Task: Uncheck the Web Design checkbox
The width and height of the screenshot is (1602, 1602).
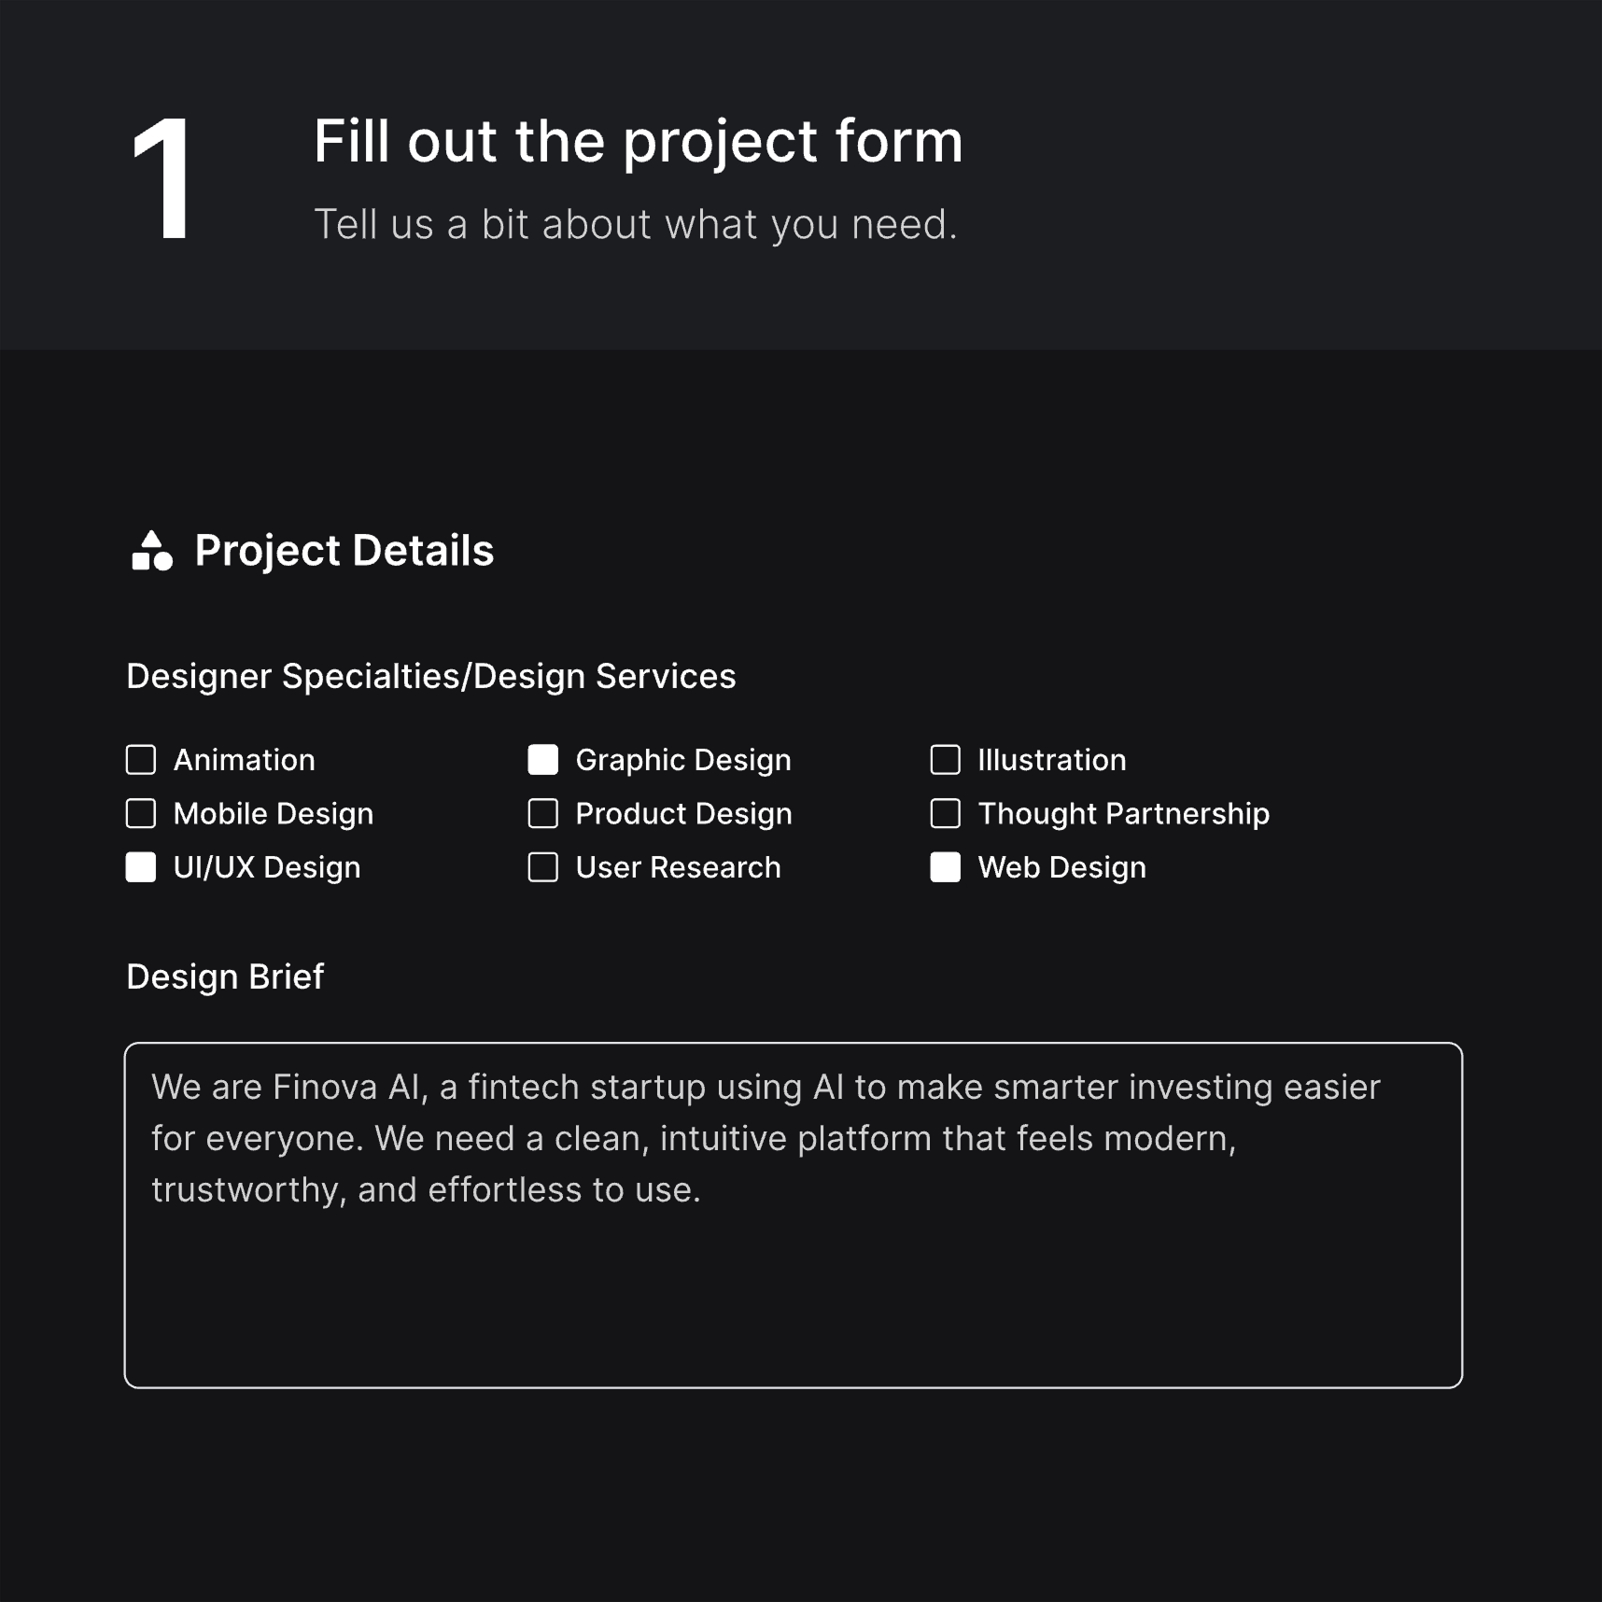Action: 945,867
